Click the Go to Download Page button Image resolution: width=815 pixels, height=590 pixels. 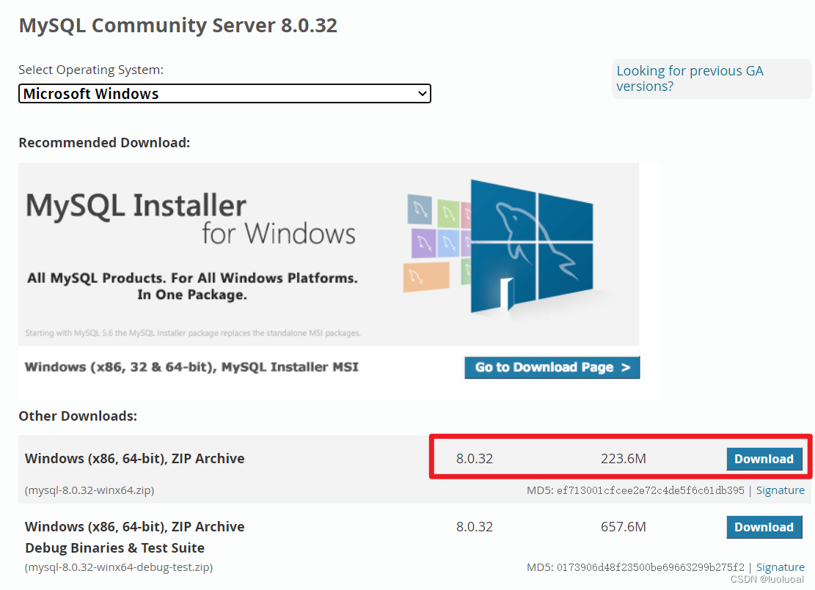click(x=552, y=367)
